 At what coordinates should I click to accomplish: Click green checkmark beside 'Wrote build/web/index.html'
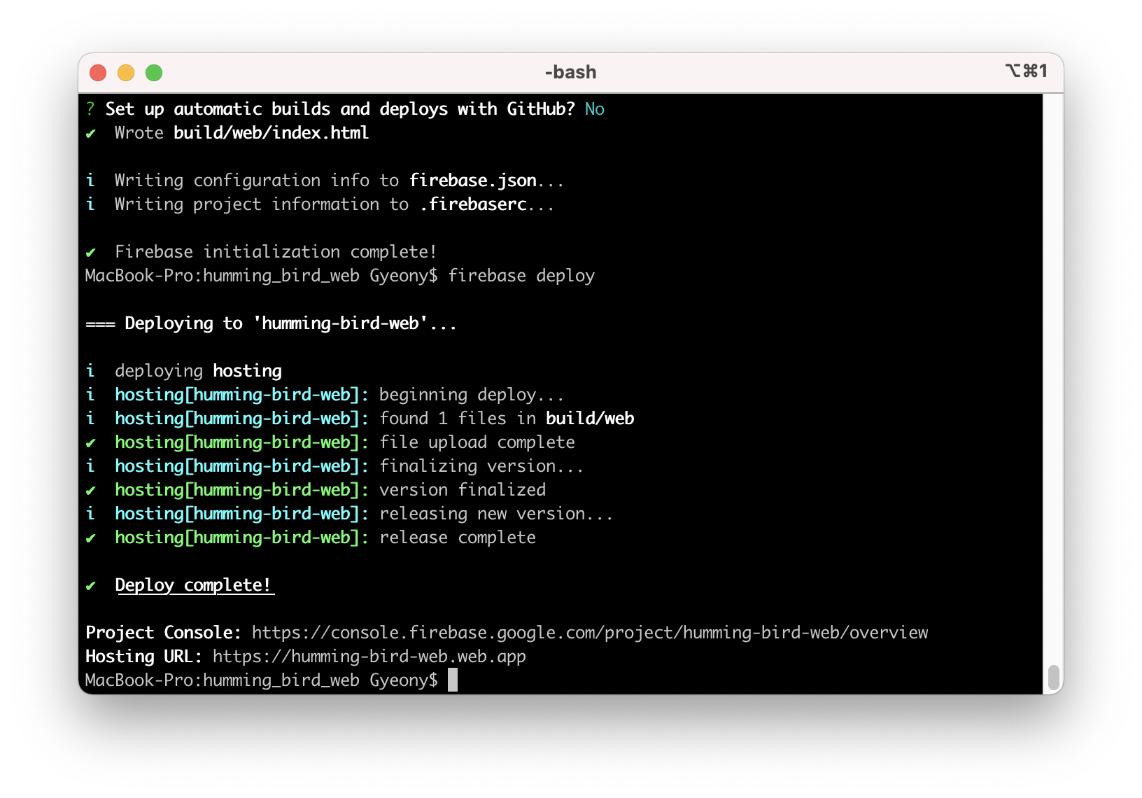click(x=90, y=134)
